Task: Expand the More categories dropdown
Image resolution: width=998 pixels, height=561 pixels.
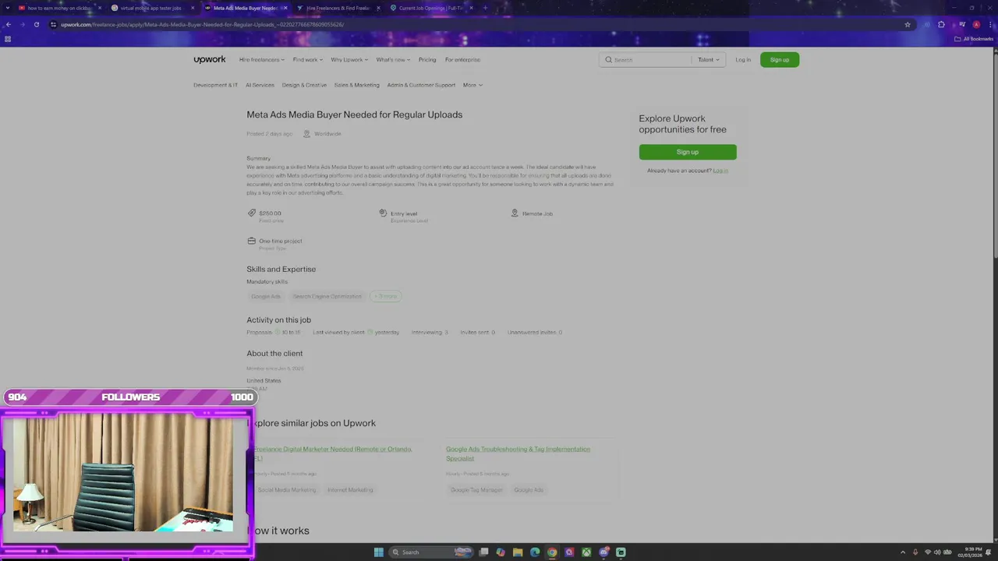Action: click(472, 85)
